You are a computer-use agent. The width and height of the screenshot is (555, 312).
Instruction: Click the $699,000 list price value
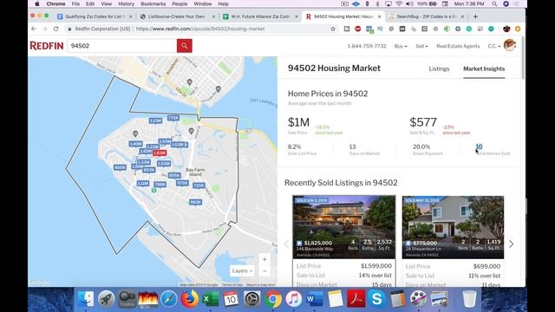coord(486,266)
